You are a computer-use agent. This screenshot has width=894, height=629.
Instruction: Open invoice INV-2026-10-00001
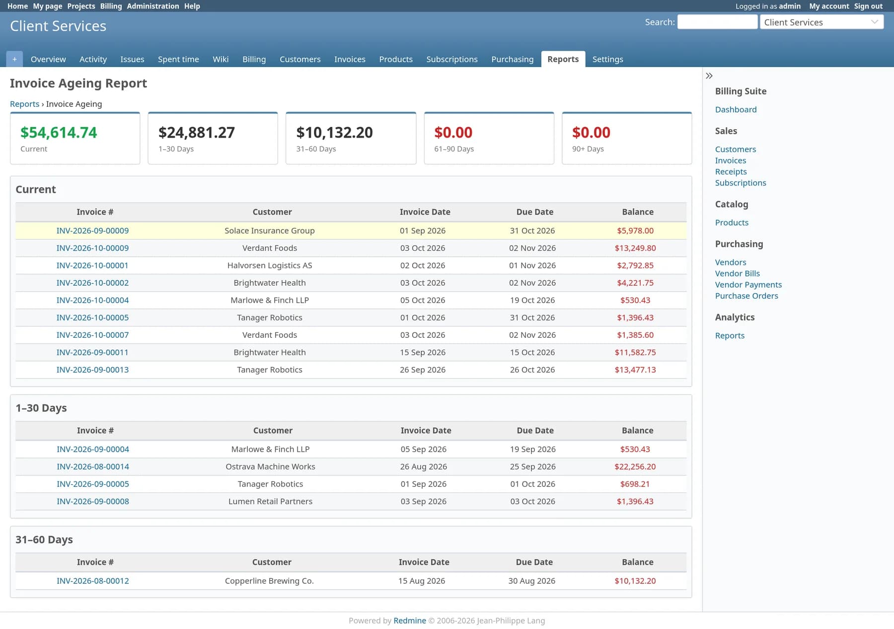click(92, 265)
